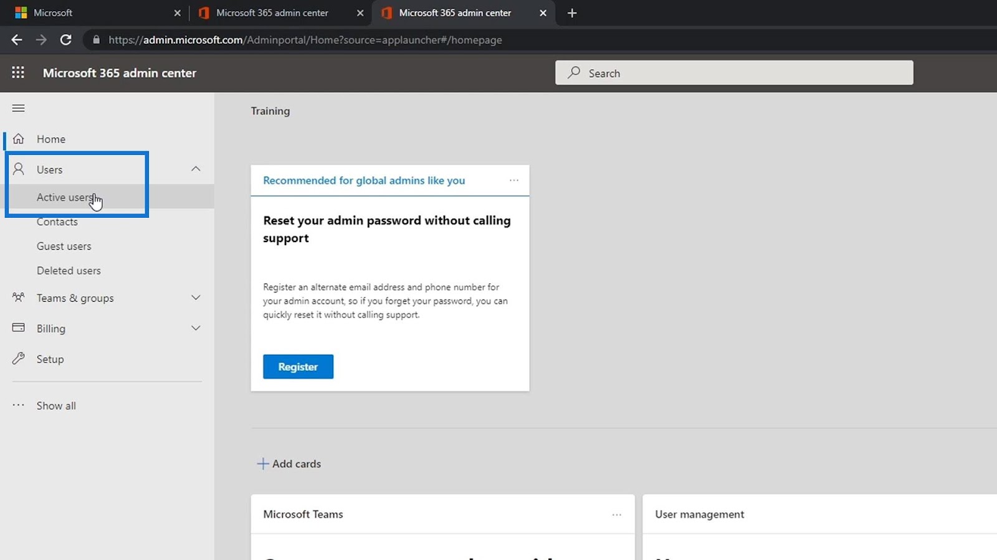Click the browser forward arrow
Viewport: 997px width, 560px height.
pyautogui.click(x=41, y=40)
